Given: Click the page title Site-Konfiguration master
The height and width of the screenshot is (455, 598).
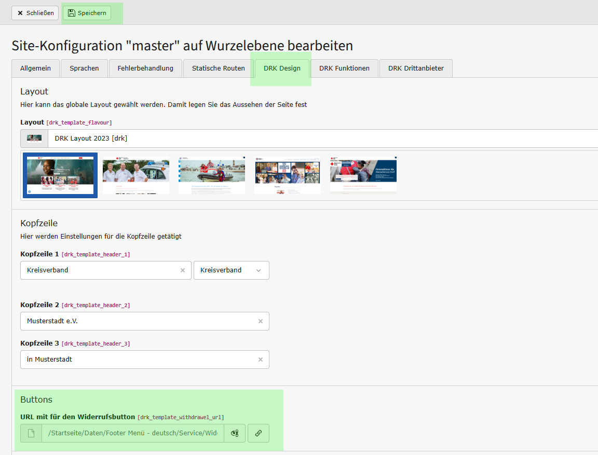Looking at the screenshot, I should click(182, 46).
